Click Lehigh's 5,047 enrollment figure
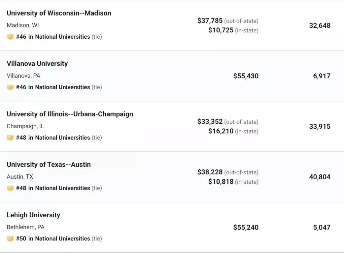This screenshot has width=344, height=254. (322, 228)
